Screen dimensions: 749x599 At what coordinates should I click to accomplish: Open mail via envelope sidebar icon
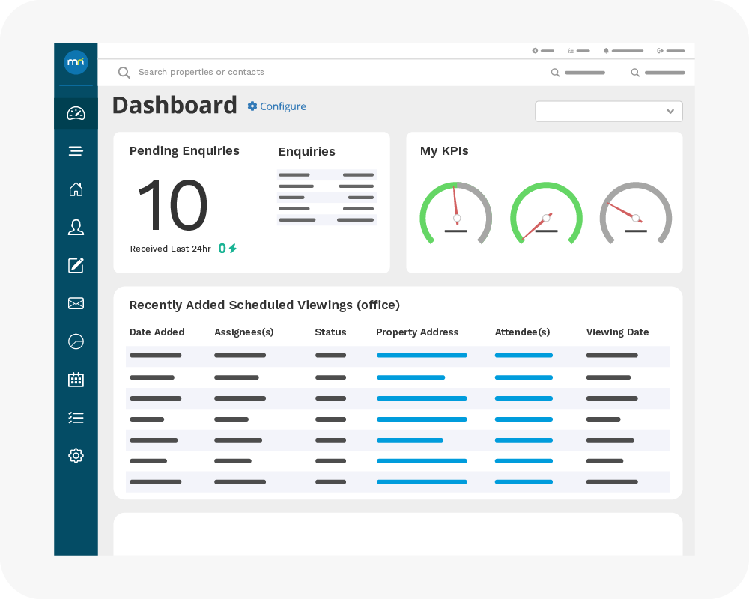click(76, 303)
